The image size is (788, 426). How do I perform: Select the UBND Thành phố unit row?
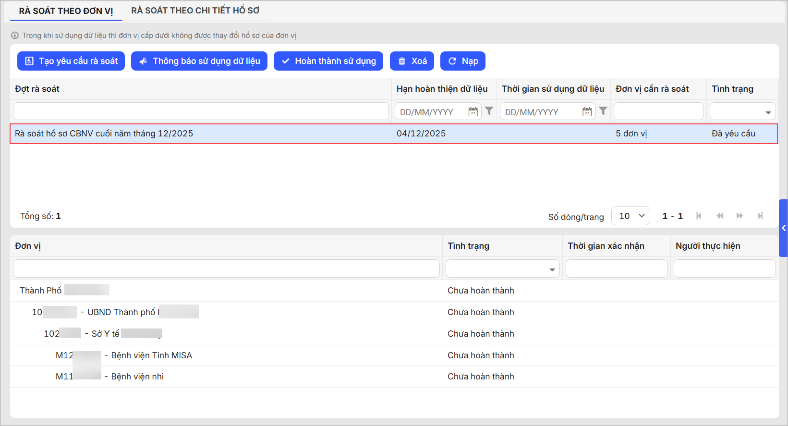[394, 312]
